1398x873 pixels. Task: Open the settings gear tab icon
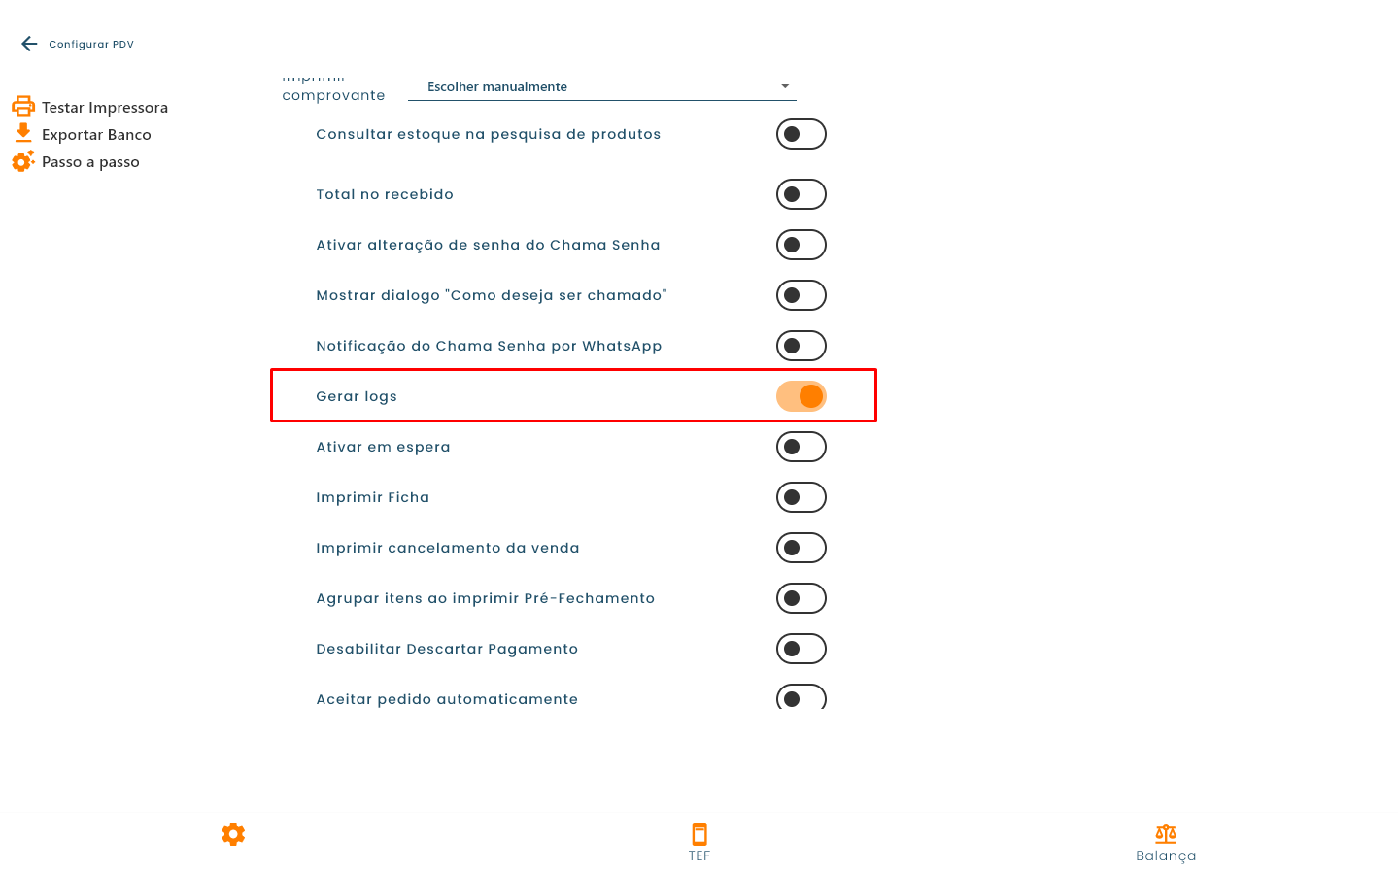tap(233, 834)
